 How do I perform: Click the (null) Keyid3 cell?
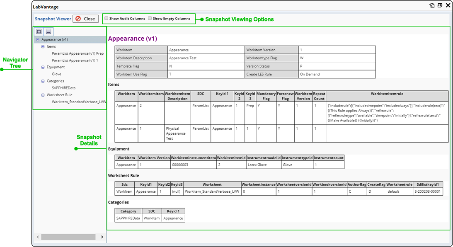[x=177, y=191]
